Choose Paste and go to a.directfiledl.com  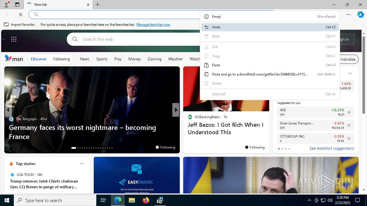270,74
